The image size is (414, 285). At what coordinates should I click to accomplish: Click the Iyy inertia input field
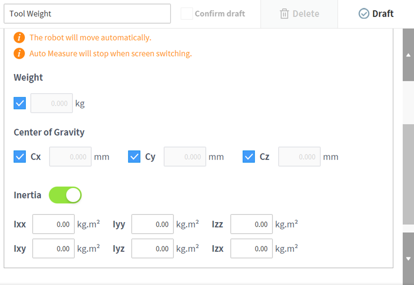click(152, 225)
